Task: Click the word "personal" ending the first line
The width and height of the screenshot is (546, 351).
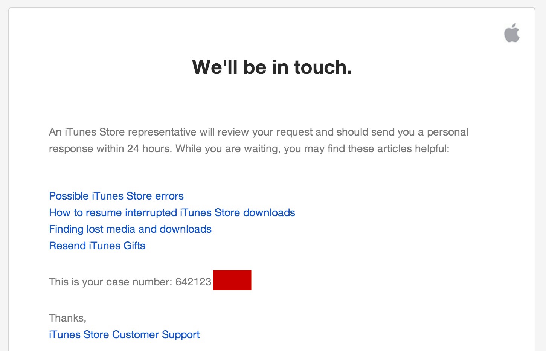Action: tap(447, 132)
